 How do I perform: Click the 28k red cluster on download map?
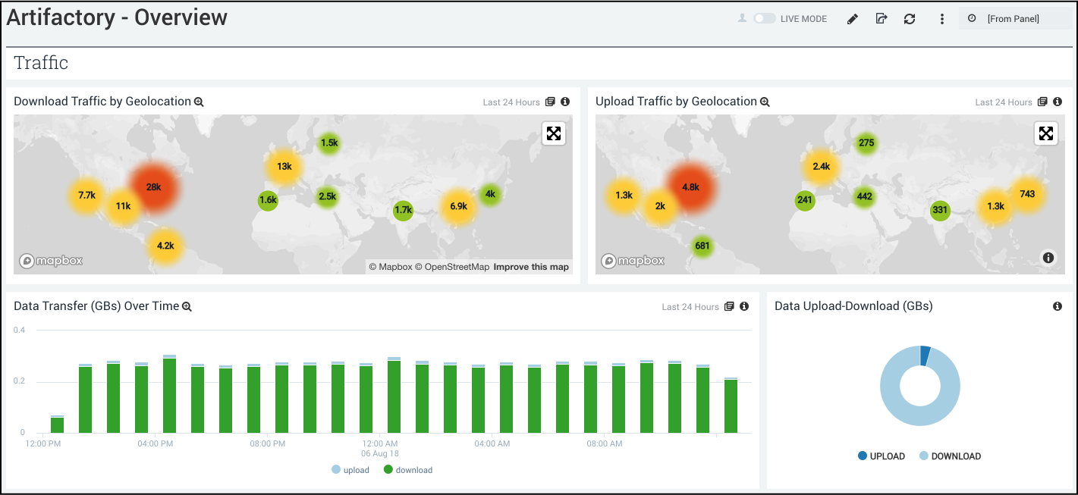click(x=153, y=186)
